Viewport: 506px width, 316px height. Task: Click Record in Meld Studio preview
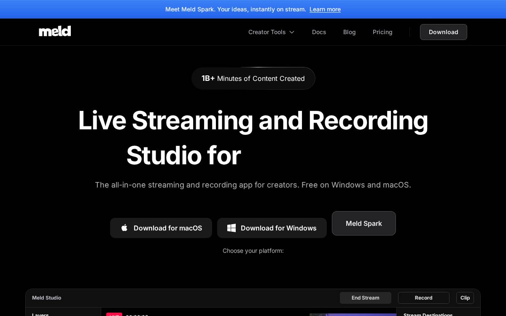[x=424, y=298]
